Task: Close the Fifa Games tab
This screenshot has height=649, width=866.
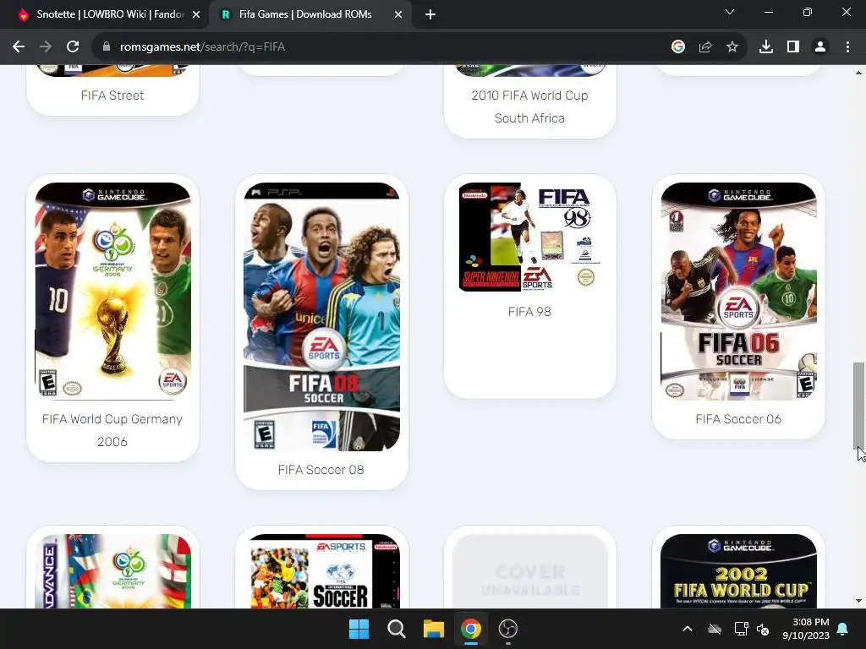Action: [398, 15]
